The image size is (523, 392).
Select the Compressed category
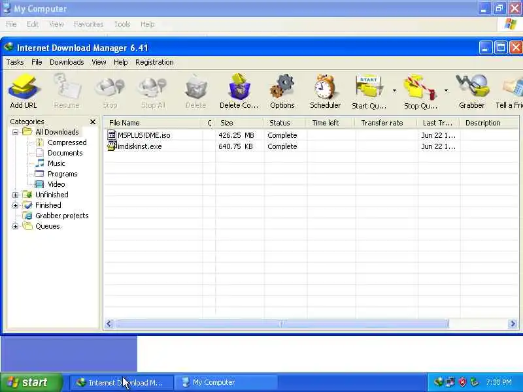tap(67, 142)
